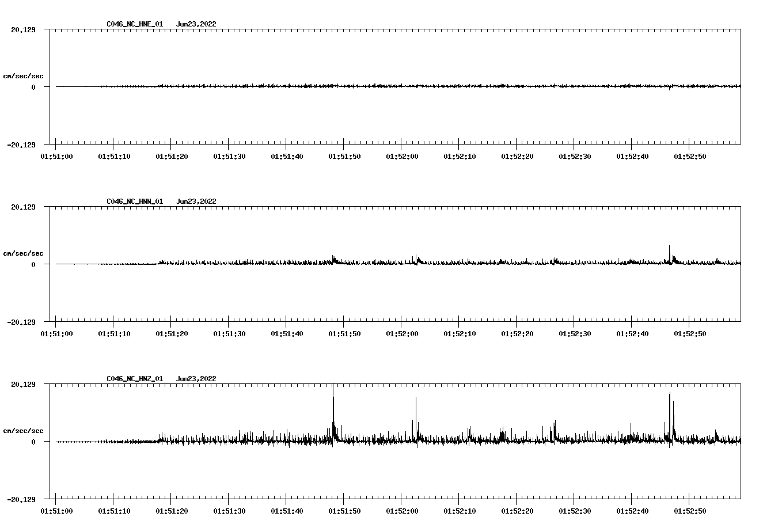Select the C046_NC_HNZ_01 channel title

[x=135, y=379]
